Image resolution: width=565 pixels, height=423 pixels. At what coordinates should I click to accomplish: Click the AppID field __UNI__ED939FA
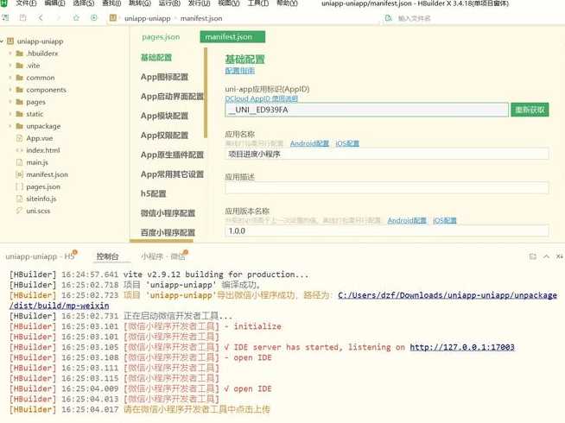(367, 110)
